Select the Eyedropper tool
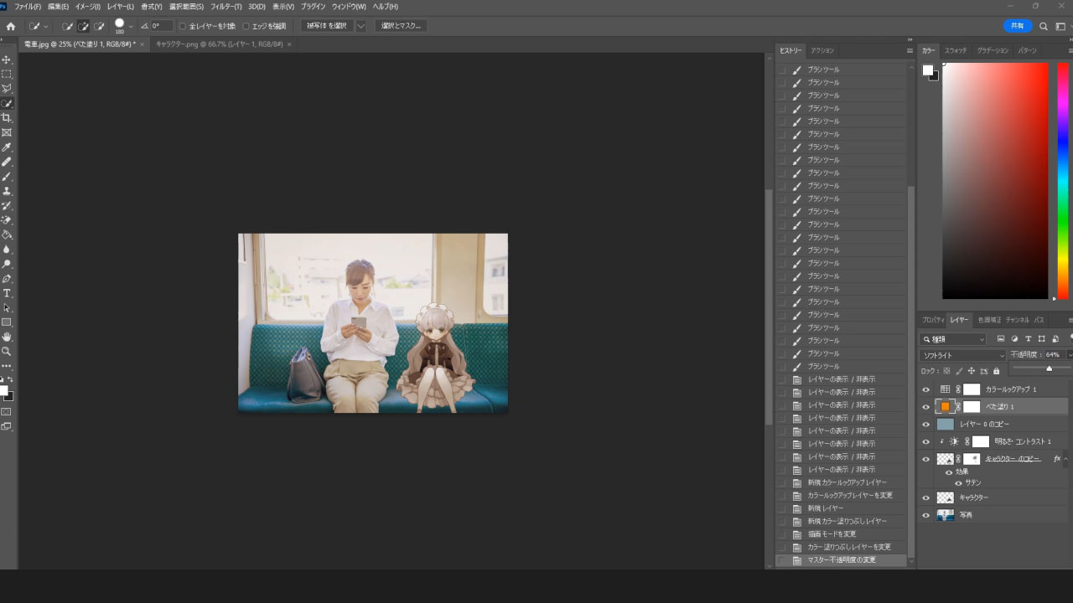The height and width of the screenshot is (603, 1073). click(x=7, y=147)
